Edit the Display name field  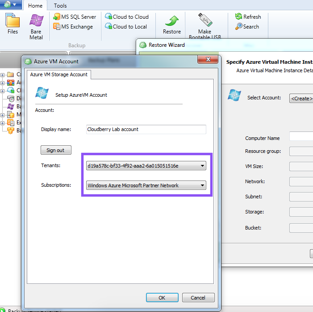pyautogui.click(x=146, y=129)
